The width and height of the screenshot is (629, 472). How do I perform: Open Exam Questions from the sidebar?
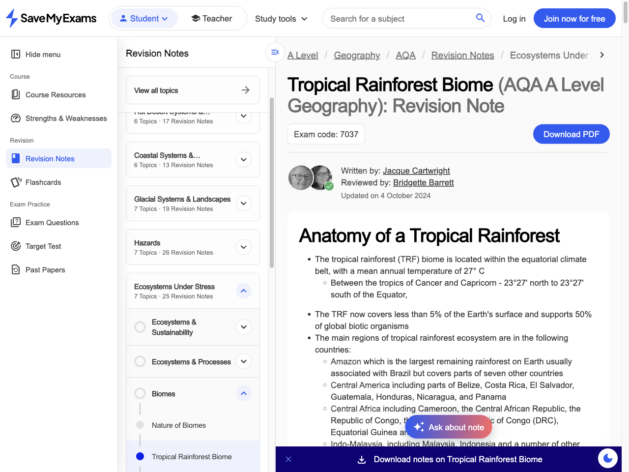(16, 222)
